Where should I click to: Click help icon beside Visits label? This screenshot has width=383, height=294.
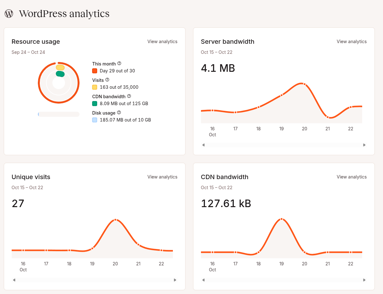pos(107,80)
